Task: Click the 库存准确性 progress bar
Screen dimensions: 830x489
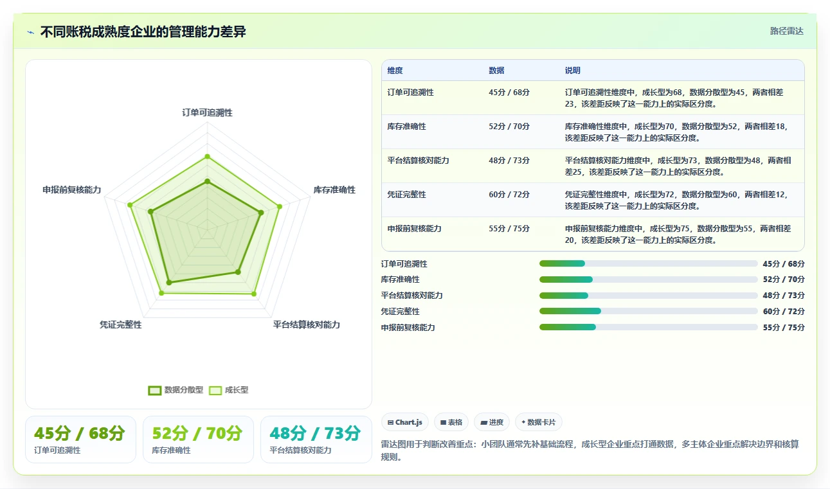Action: coord(648,280)
